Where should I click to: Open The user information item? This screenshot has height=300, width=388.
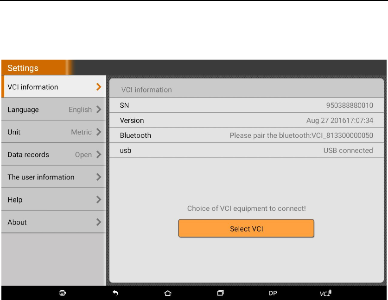pos(54,177)
